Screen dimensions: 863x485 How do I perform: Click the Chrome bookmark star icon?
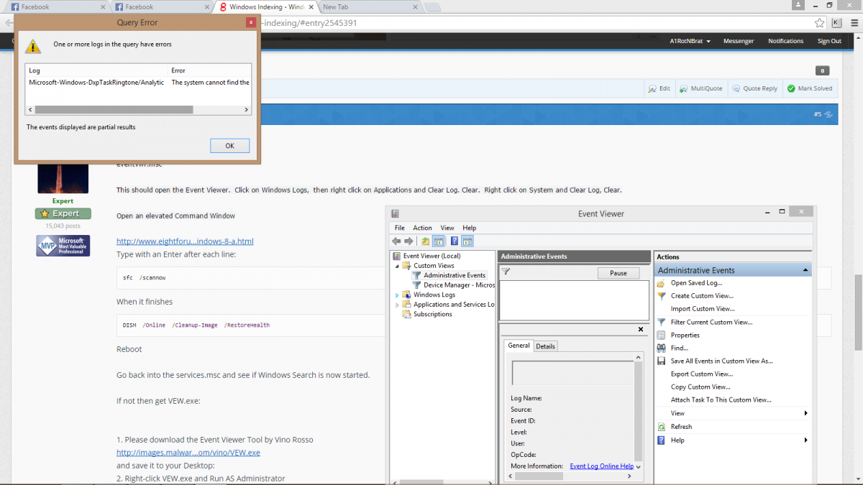coord(820,23)
